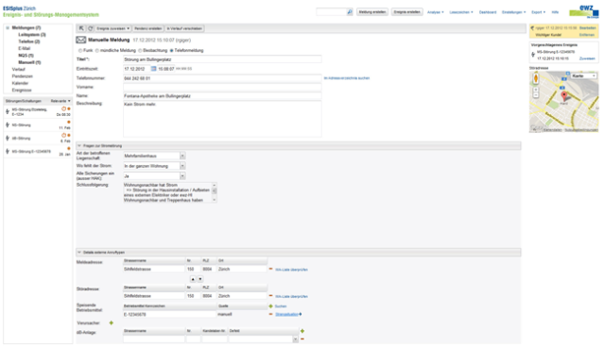
Task: Click the In Verlauf verschieben button
Action: [x=184, y=28]
